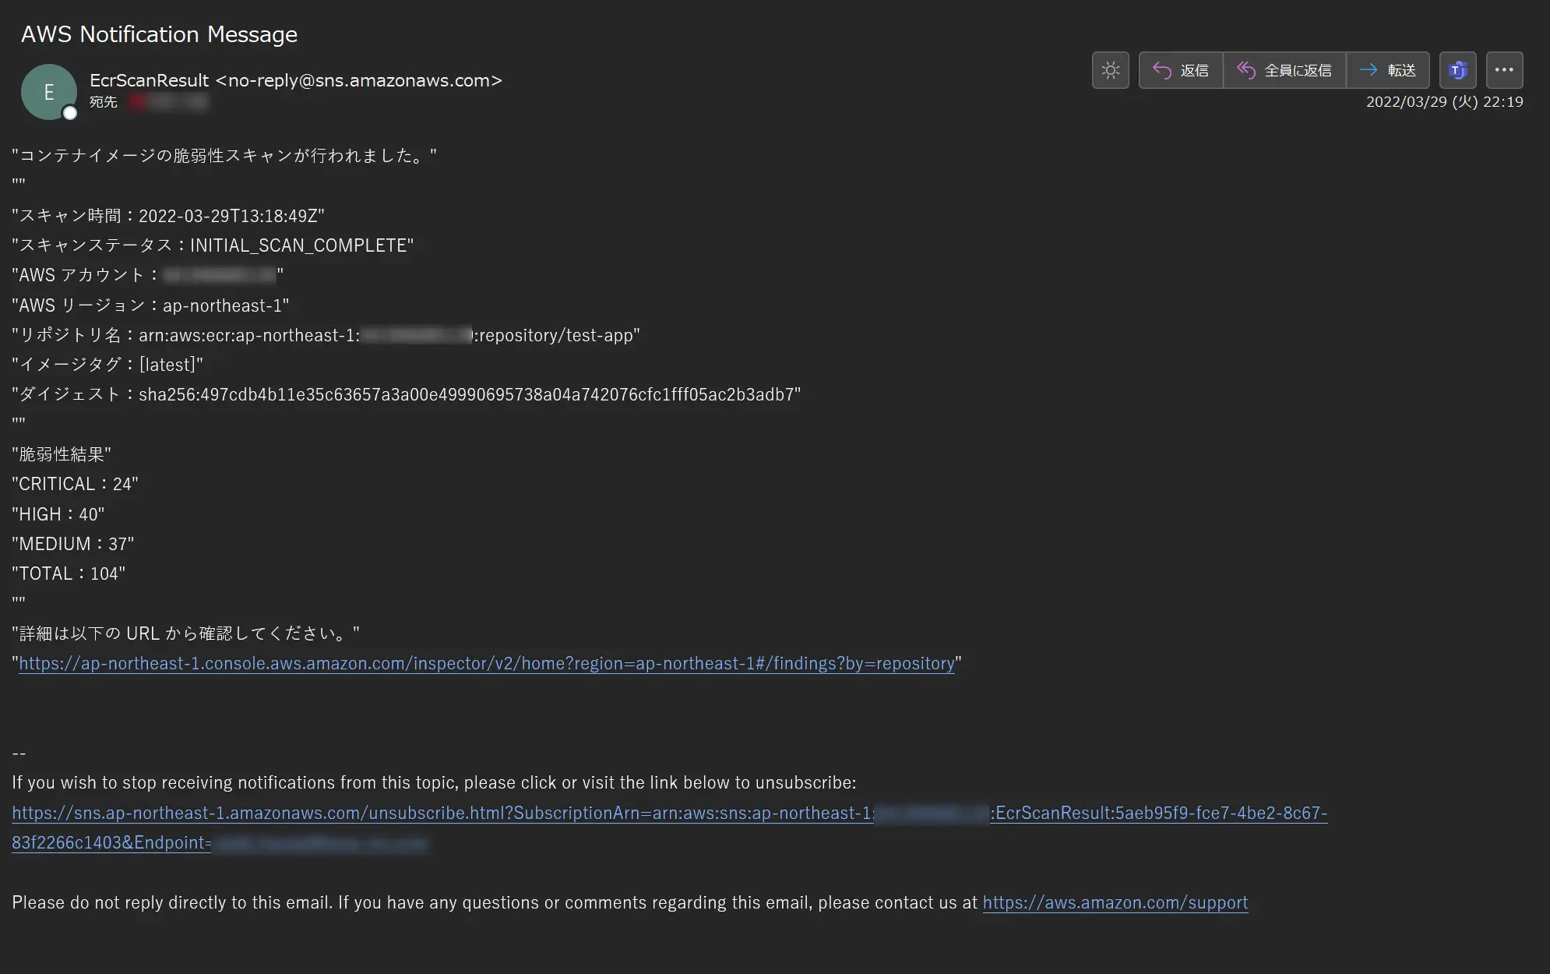
Task: Click the email subject AWS Notification Message
Action: (159, 34)
